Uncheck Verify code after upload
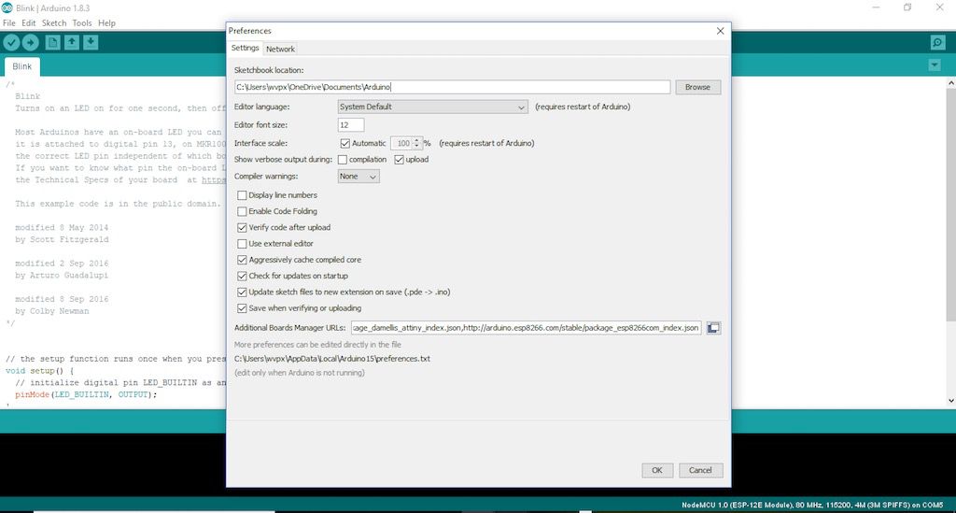 tap(242, 227)
